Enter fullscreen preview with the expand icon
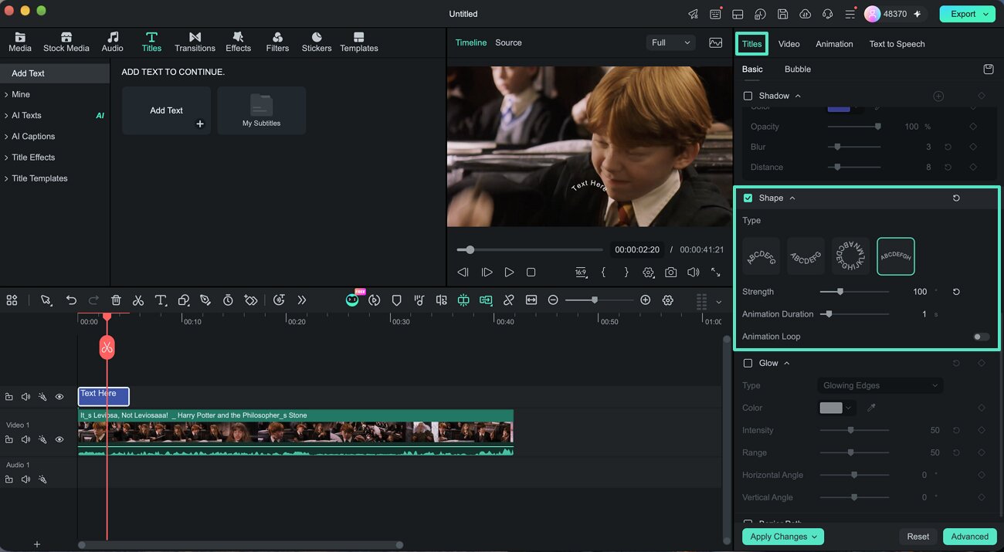This screenshot has width=1004, height=552. 716,273
